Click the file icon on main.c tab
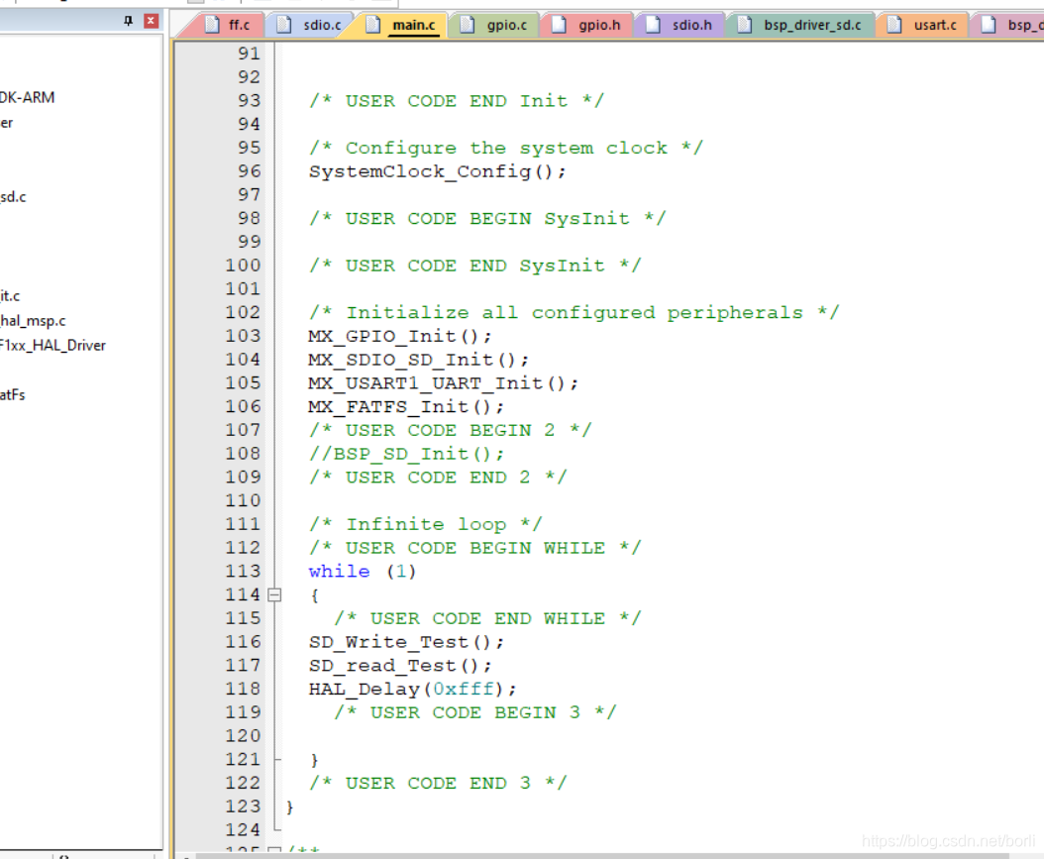The width and height of the screenshot is (1044, 859). [x=373, y=25]
